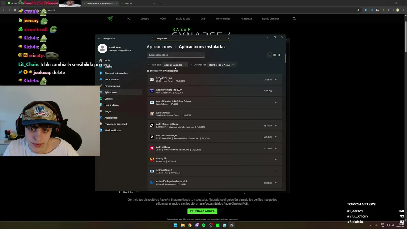This screenshot has width=407, height=229.
Task: Open Asistencia on Razer site
Action: (x=246, y=19)
